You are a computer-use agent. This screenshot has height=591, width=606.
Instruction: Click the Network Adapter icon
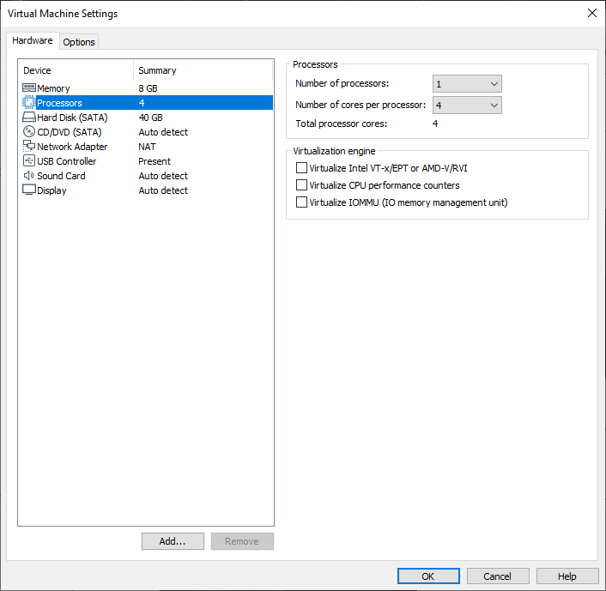point(28,147)
